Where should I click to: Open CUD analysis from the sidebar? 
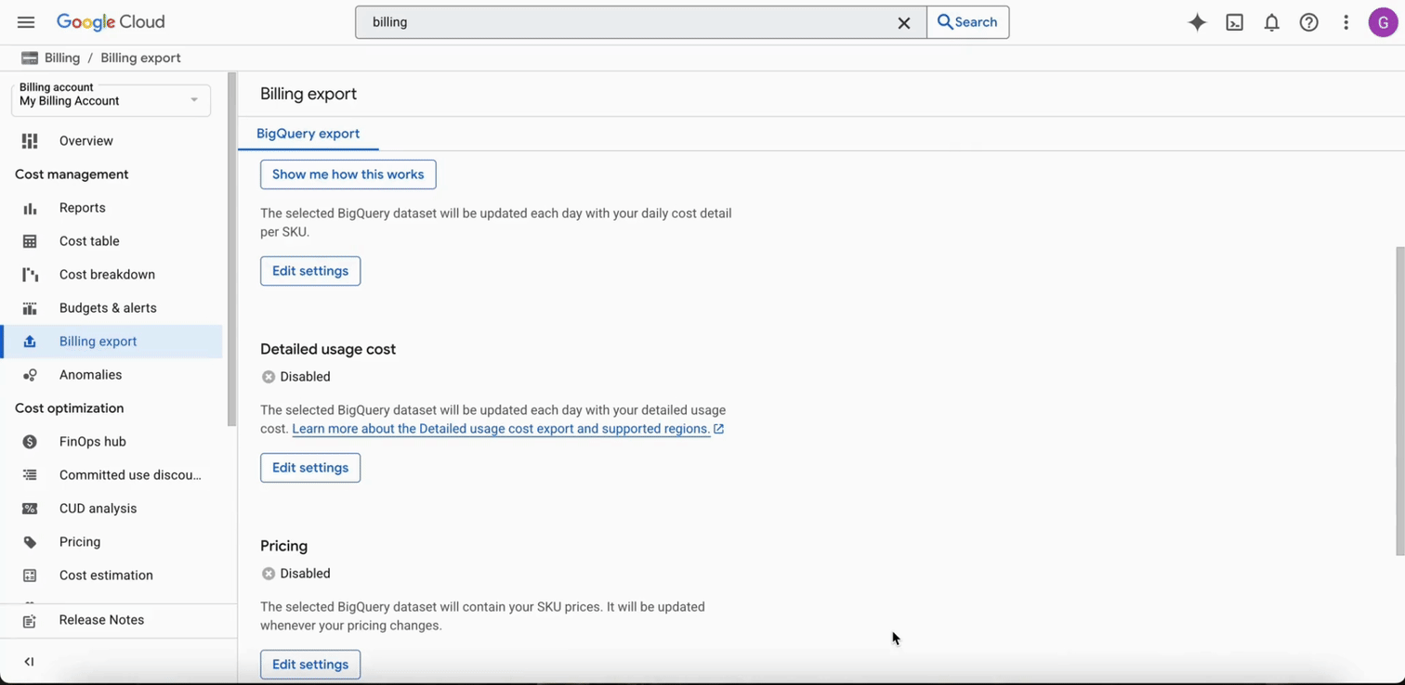click(98, 508)
